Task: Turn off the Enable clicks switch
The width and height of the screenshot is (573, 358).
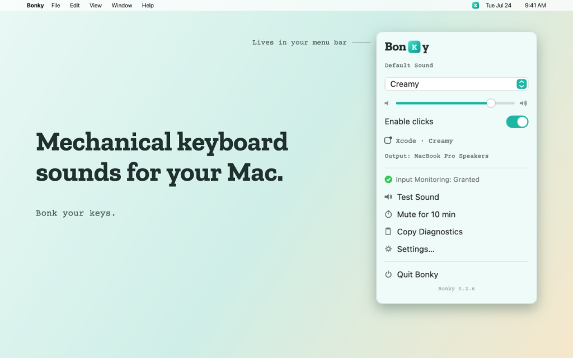Action: pyautogui.click(x=517, y=121)
